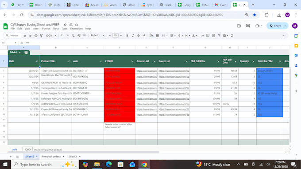Viewport: 301px width, 169px height.
Task: Open the FNSKU column dropdown
Action: point(132,61)
